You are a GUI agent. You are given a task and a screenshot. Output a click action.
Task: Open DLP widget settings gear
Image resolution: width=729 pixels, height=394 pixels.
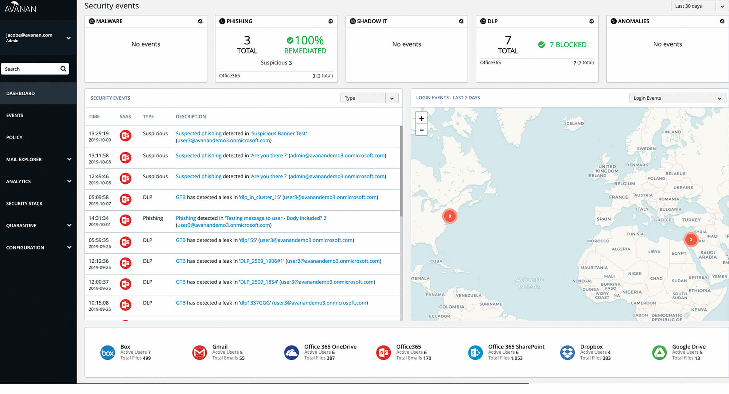pos(592,21)
